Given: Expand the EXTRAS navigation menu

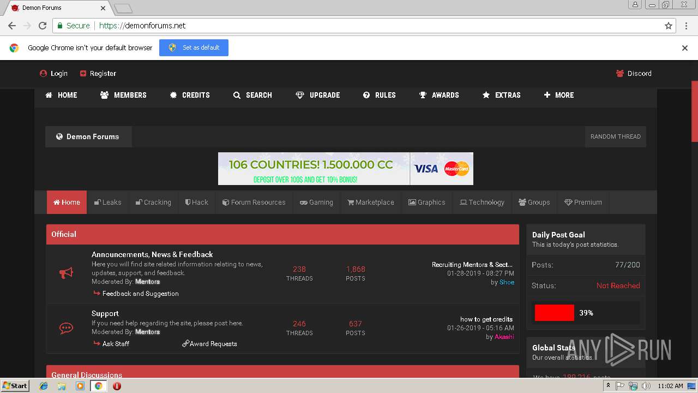Looking at the screenshot, I should [x=502, y=95].
